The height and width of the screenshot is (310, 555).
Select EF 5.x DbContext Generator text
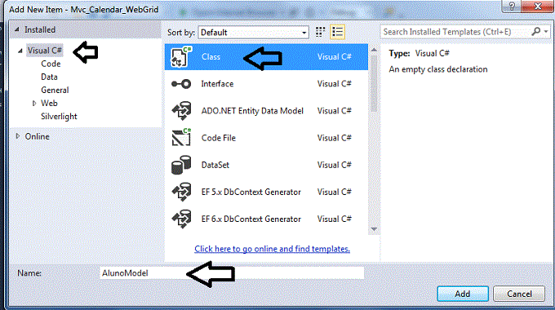tap(251, 192)
